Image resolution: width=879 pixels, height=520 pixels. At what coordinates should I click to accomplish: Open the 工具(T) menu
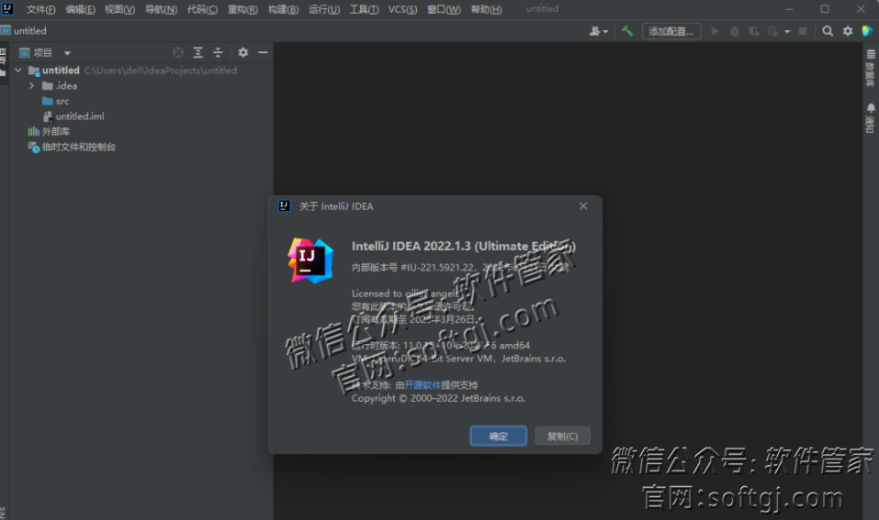pyautogui.click(x=364, y=9)
